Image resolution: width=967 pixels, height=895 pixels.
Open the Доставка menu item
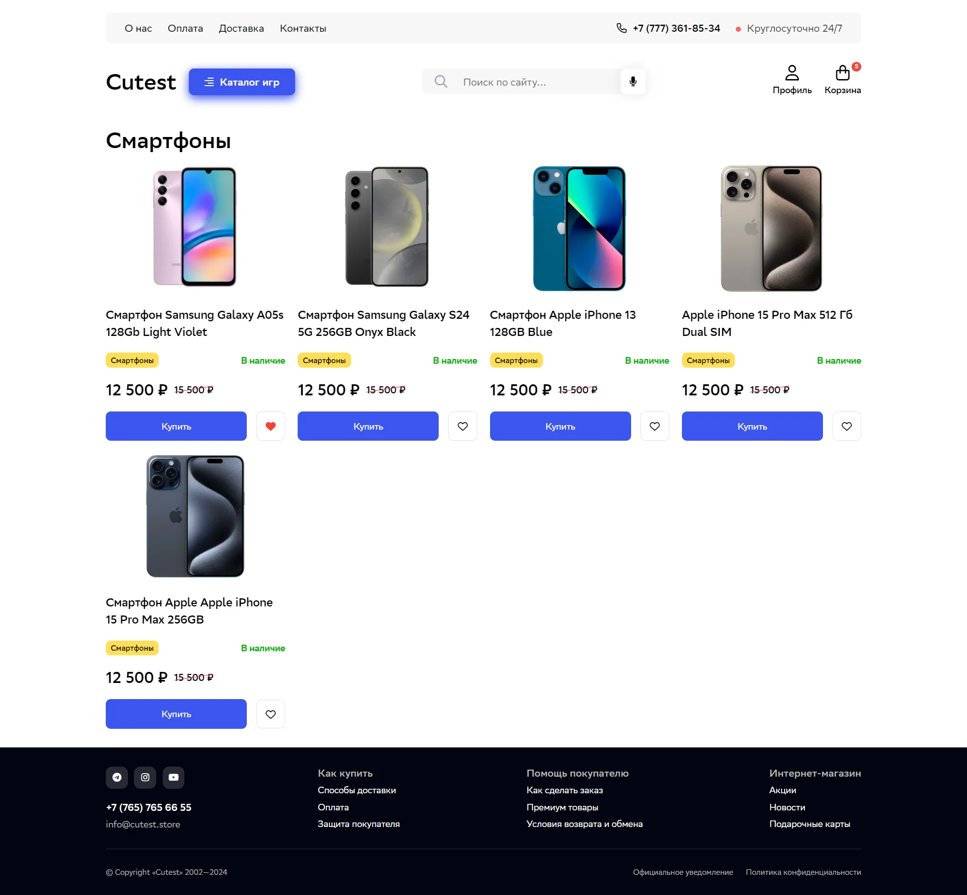pos(241,28)
